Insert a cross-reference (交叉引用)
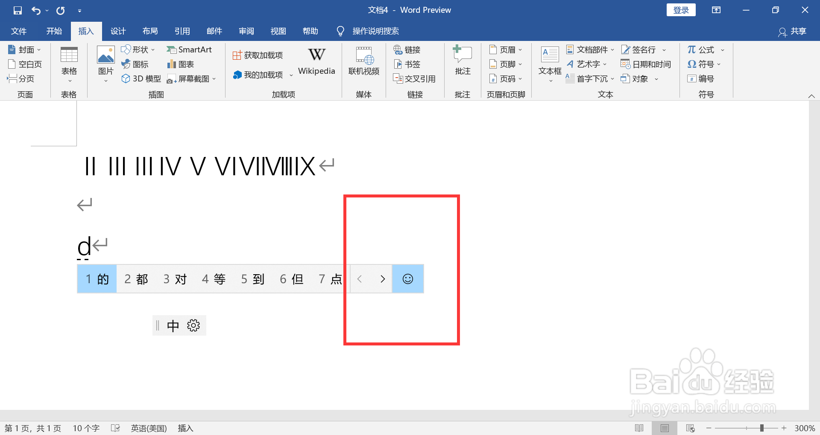The image size is (820, 435). (x=414, y=78)
